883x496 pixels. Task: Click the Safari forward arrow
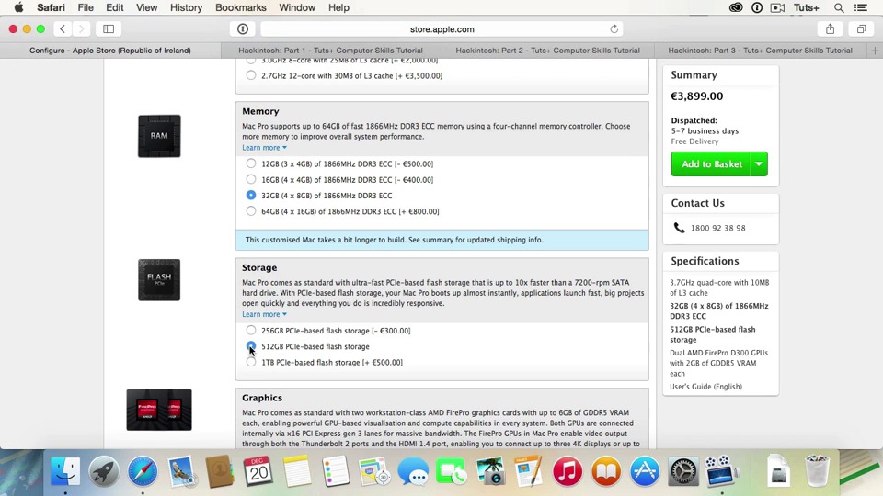pos(81,28)
